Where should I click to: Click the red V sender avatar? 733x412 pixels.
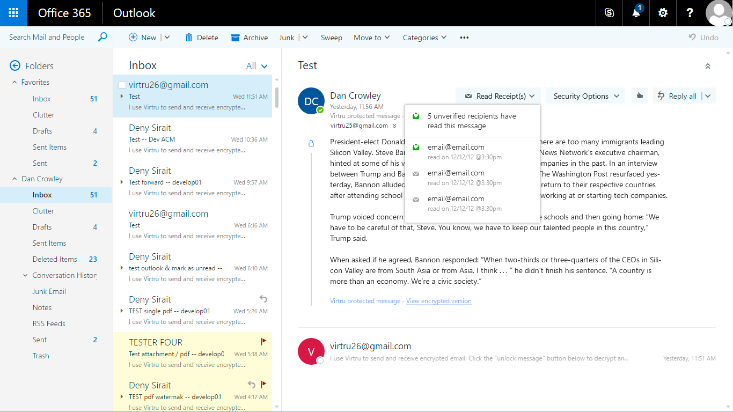click(311, 351)
